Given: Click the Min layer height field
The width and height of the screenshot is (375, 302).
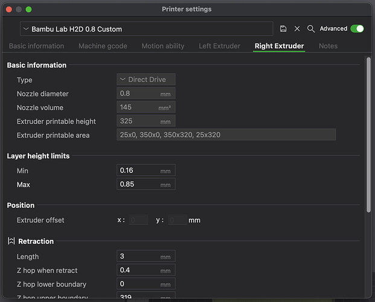Looking at the screenshot, I should [146, 170].
